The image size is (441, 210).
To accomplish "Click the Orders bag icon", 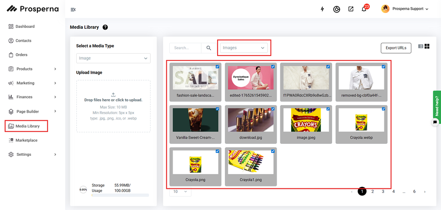I will [x=11, y=55].
